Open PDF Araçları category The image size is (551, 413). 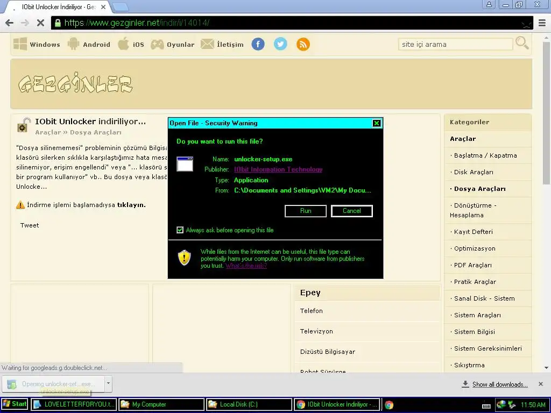coord(472,265)
